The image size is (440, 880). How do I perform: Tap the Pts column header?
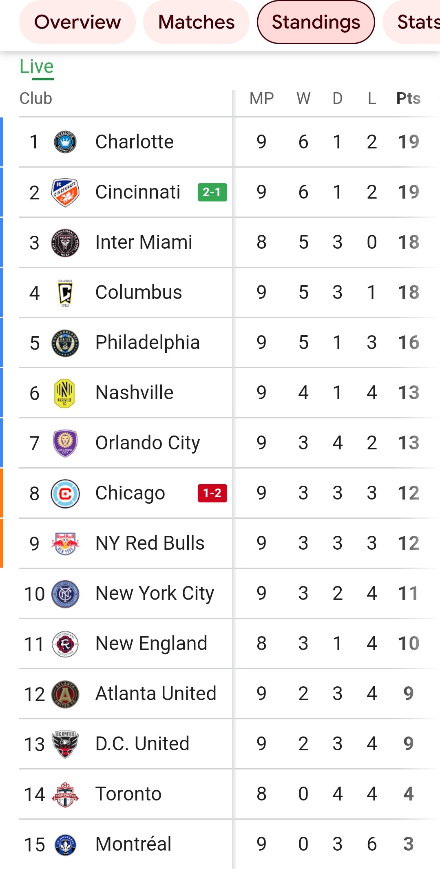click(x=408, y=98)
